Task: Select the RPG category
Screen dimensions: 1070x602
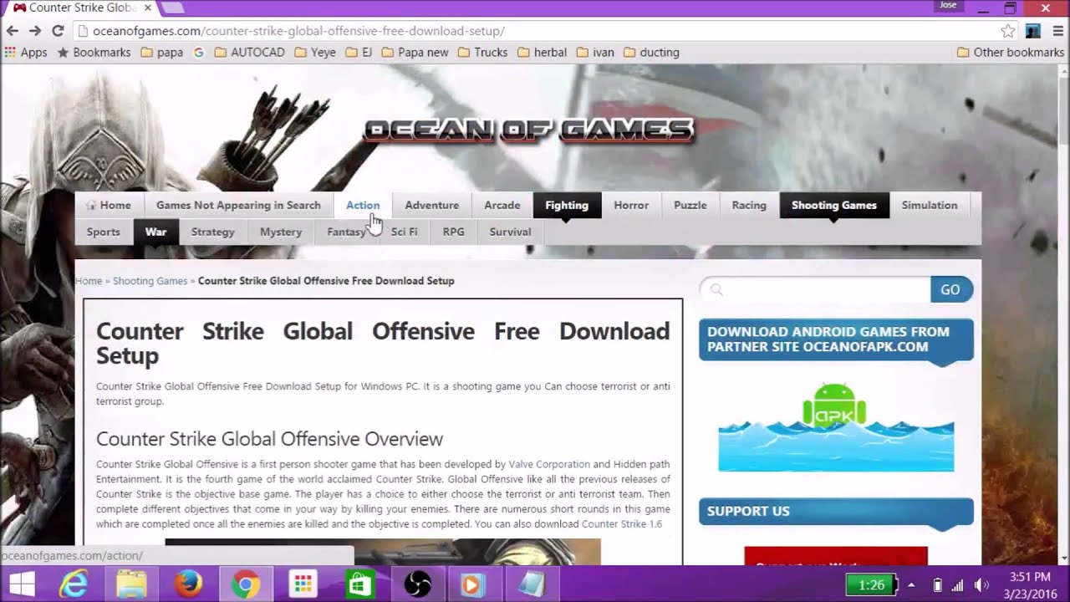Action: [x=454, y=232]
